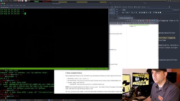Click the back arrow in Joplin editor toolbar

(123, 13)
